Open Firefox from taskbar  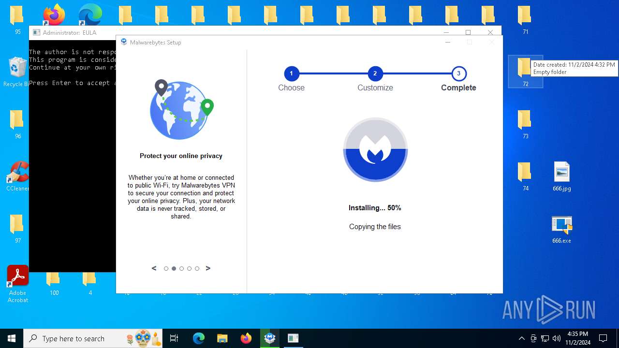246,338
